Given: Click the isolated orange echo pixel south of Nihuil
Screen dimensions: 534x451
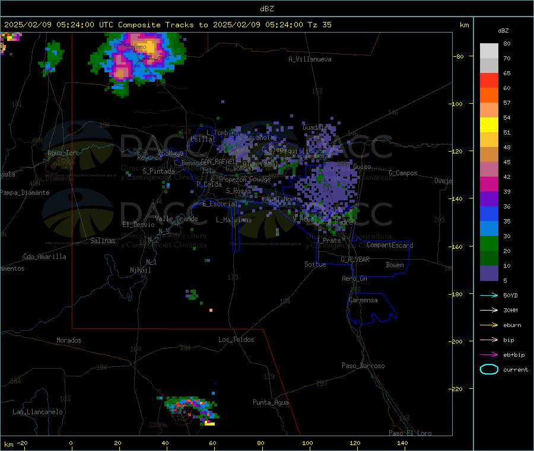Looking at the screenshot, I should pos(211,310).
